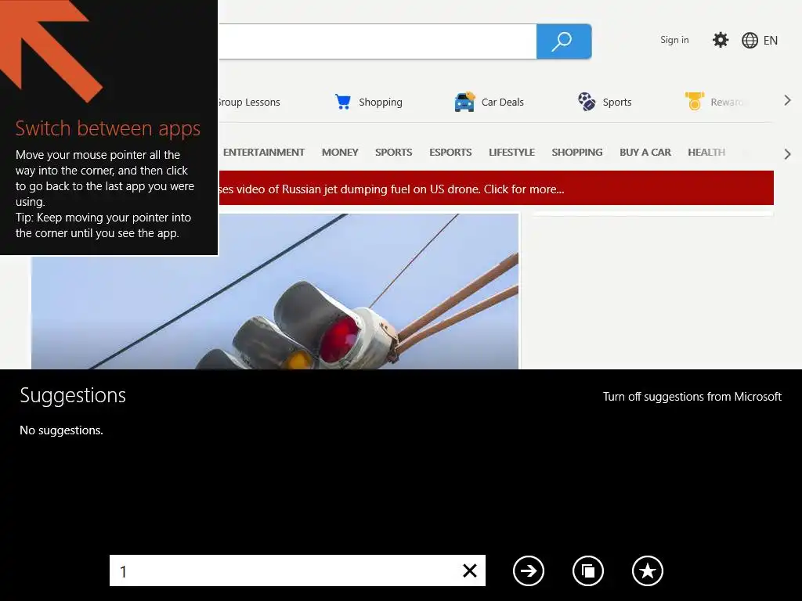Click the Sign in link
This screenshot has width=802, height=601.
click(x=674, y=40)
